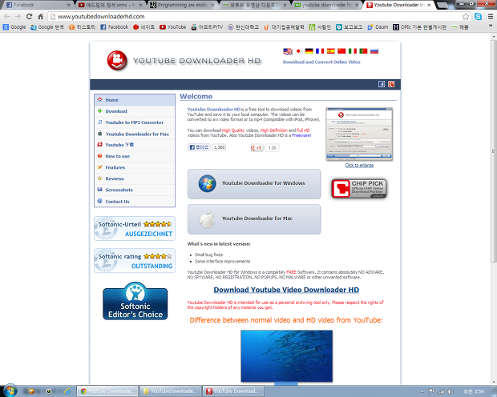Screen dimensions: 497x397
Task: Open YouTube Download app taskbar button
Action: 233,391
